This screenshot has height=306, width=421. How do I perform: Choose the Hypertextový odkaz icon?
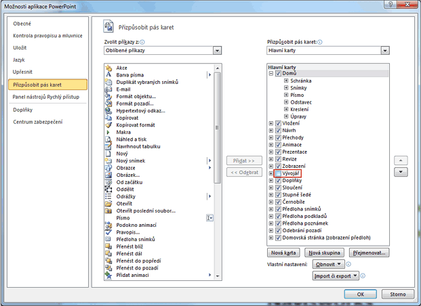click(108, 110)
